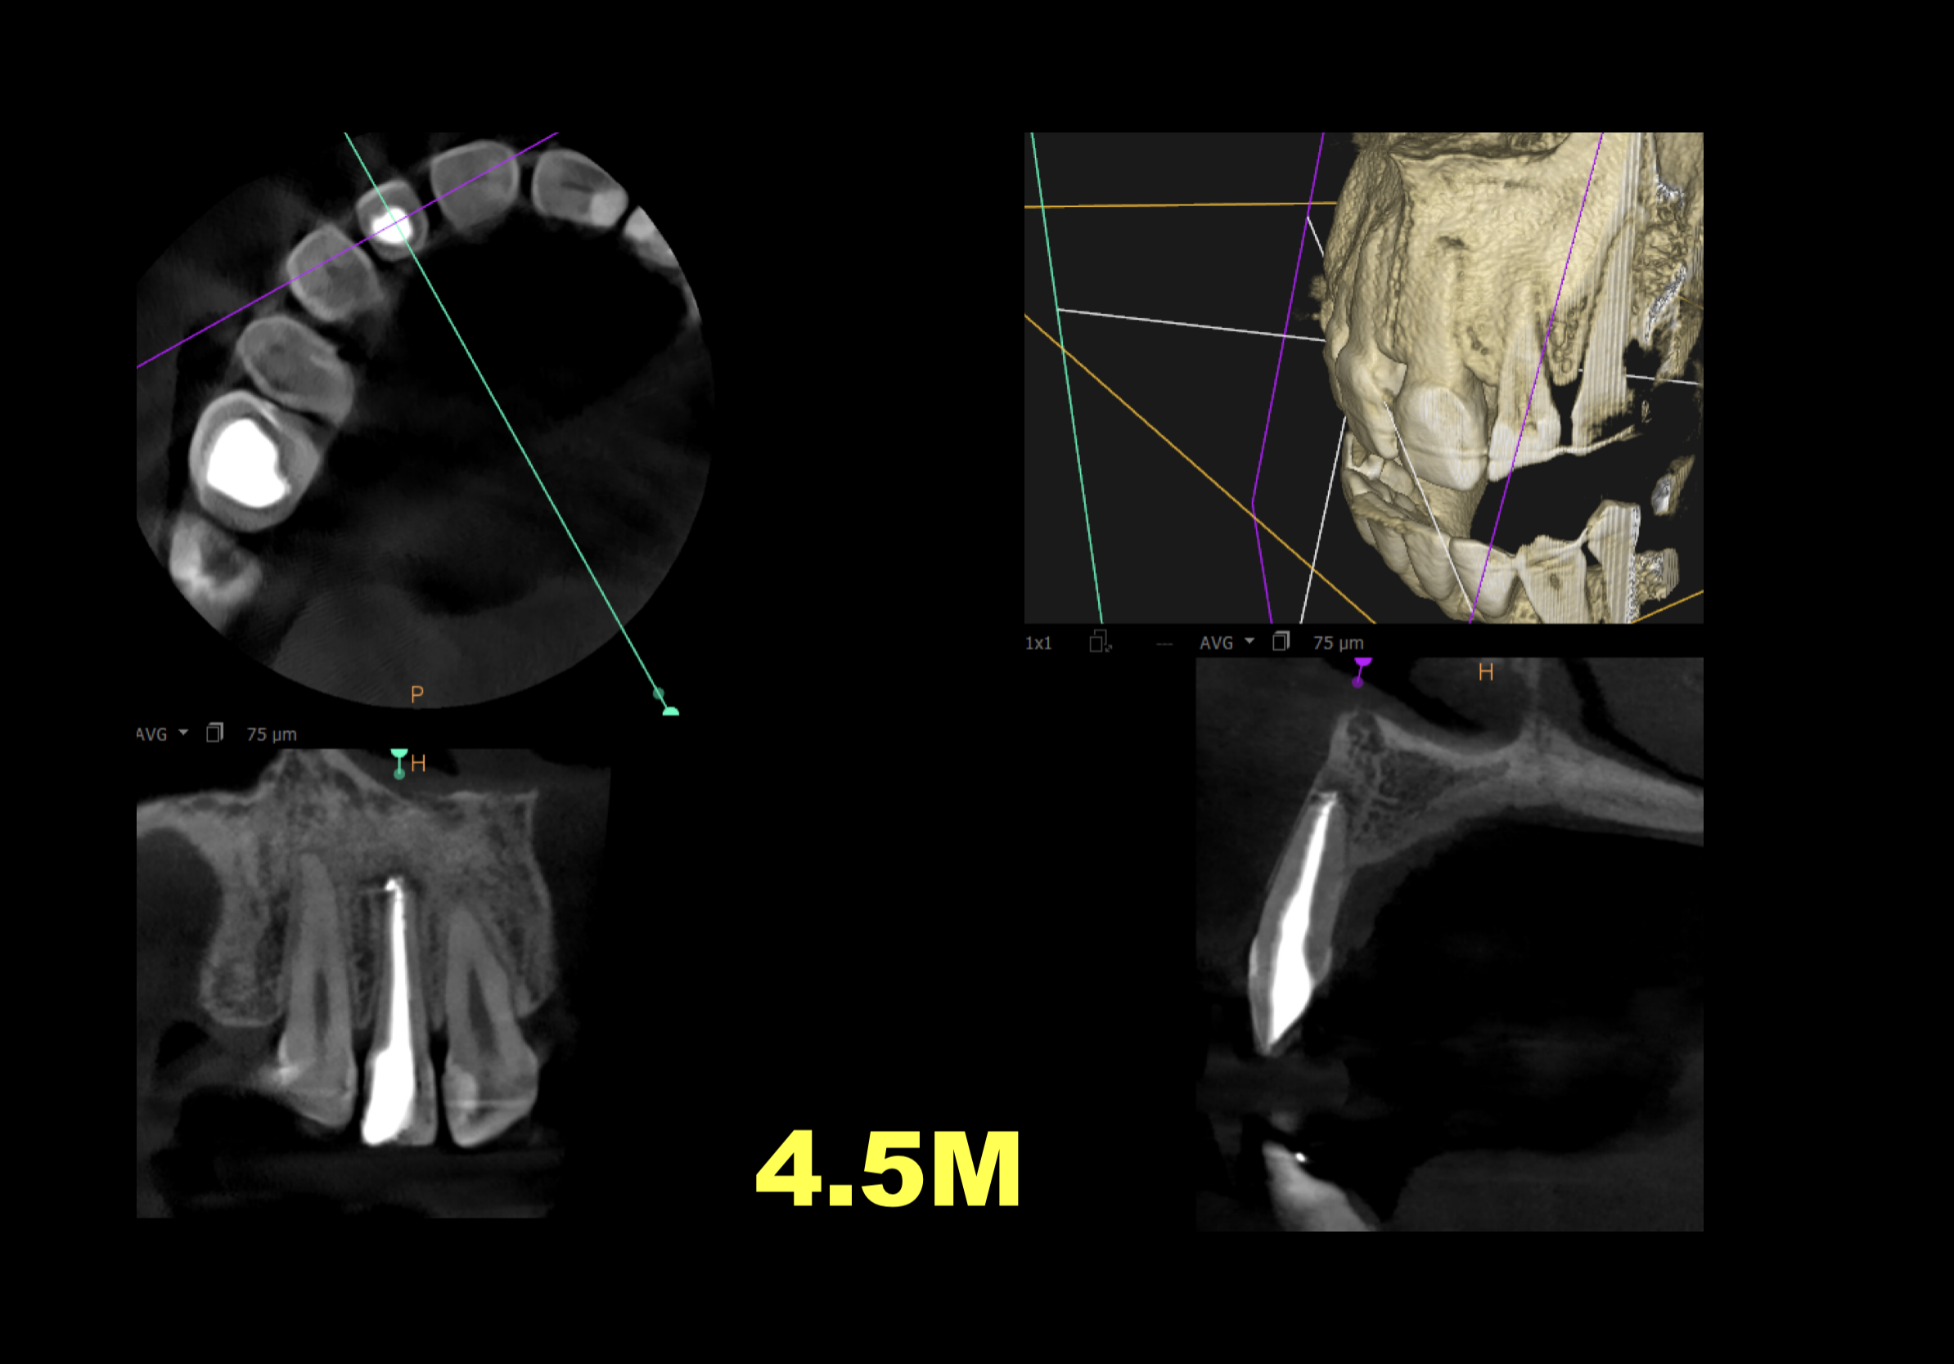
Task: Click the slab stack icon under the 3D view
Action: (1281, 641)
